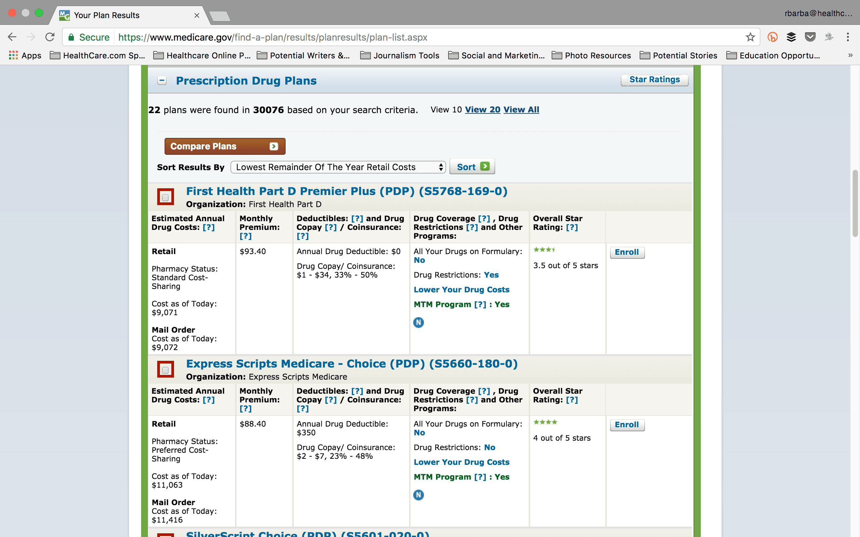Open Journalism Tools bookmark folder
The width and height of the screenshot is (860, 537).
tap(400, 55)
